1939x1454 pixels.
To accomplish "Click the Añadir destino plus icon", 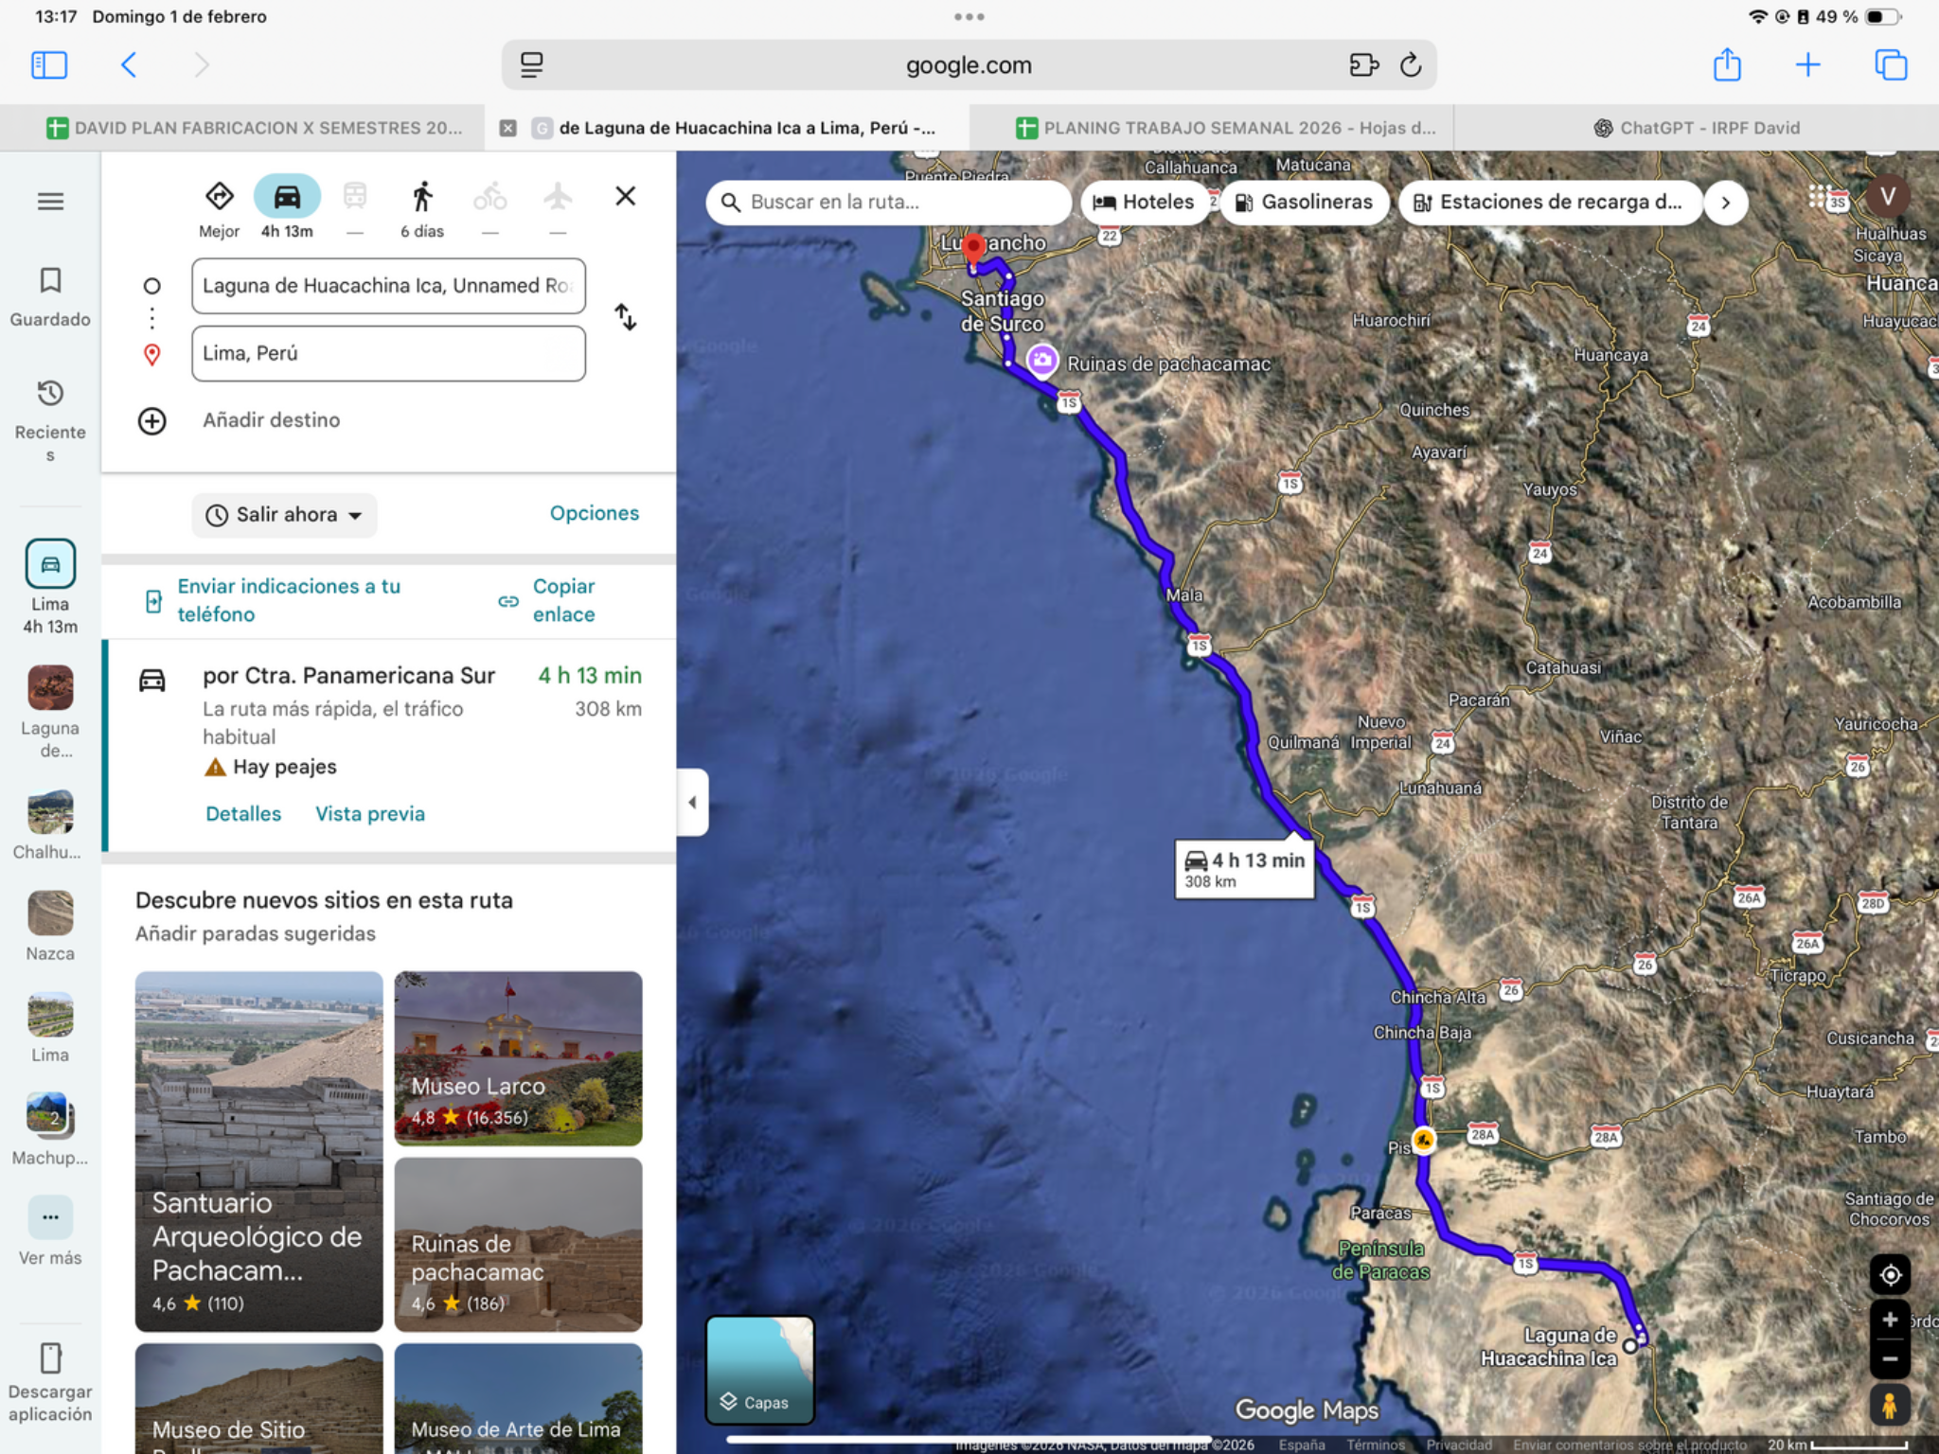I will [152, 420].
